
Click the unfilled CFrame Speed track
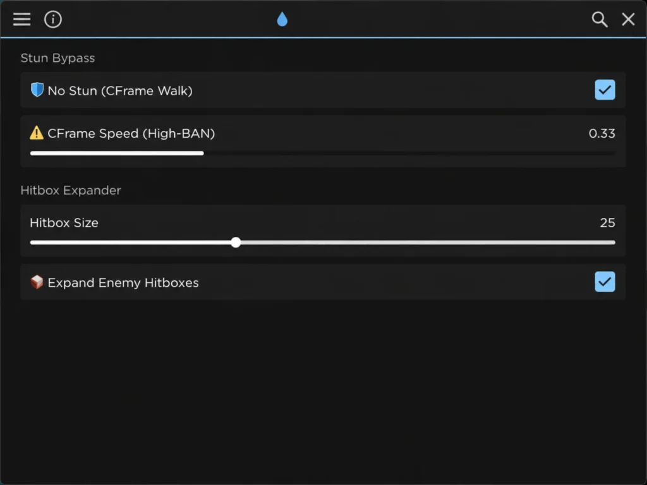click(x=409, y=153)
